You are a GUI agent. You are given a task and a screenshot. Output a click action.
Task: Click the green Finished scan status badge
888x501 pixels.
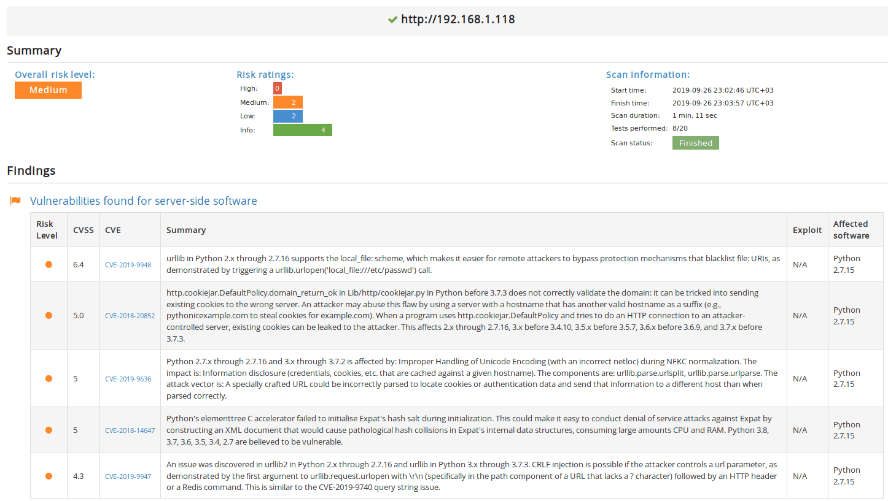pos(695,142)
